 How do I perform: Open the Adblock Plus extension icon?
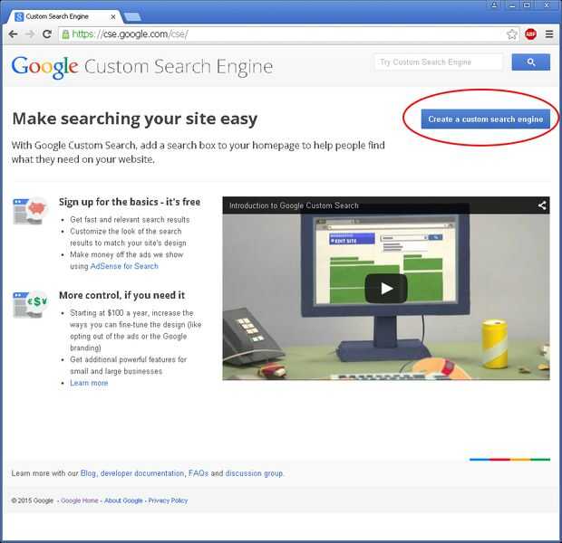point(530,34)
